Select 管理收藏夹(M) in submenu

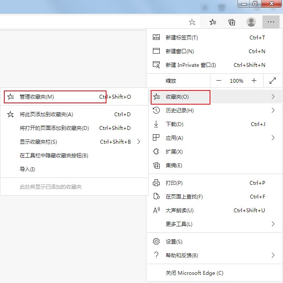(x=74, y=97)
